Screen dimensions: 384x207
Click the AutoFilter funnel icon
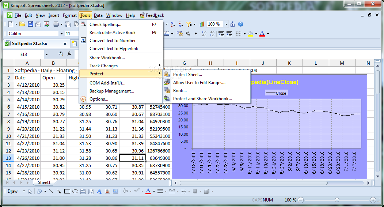(189, 24)
